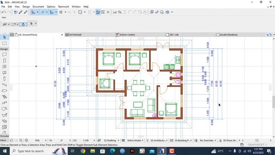This screenshot has width=275, height=155.
Task: Select the Slab tool
Action: click(5, 91)
